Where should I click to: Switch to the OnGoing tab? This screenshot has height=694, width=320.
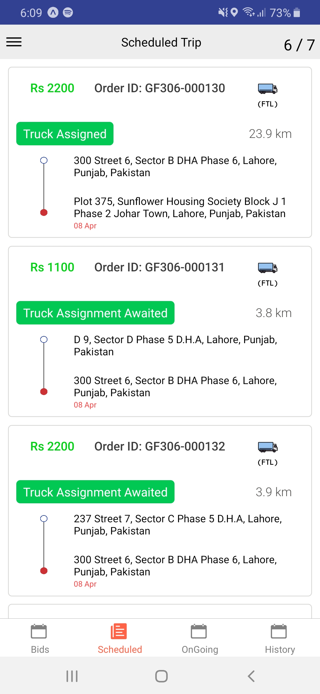(x=200, y=638)
